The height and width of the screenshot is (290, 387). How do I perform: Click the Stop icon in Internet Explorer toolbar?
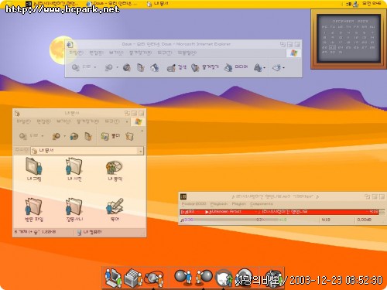127,67
